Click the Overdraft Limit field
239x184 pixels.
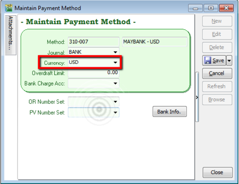(x=93, y=73)
